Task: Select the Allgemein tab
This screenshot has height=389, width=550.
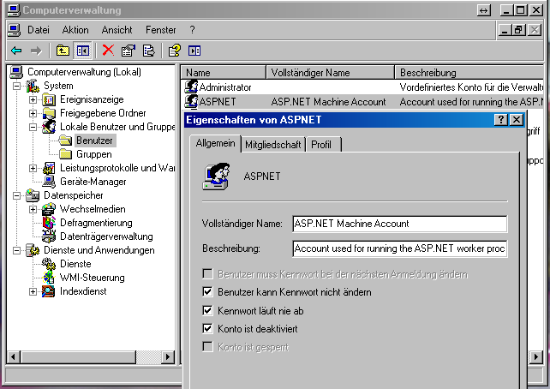Action: (215, 143)
